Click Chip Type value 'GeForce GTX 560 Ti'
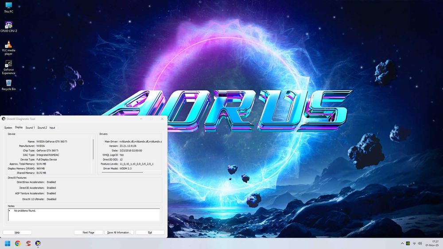This screenshot has width=443, height=249. point(47,150)
